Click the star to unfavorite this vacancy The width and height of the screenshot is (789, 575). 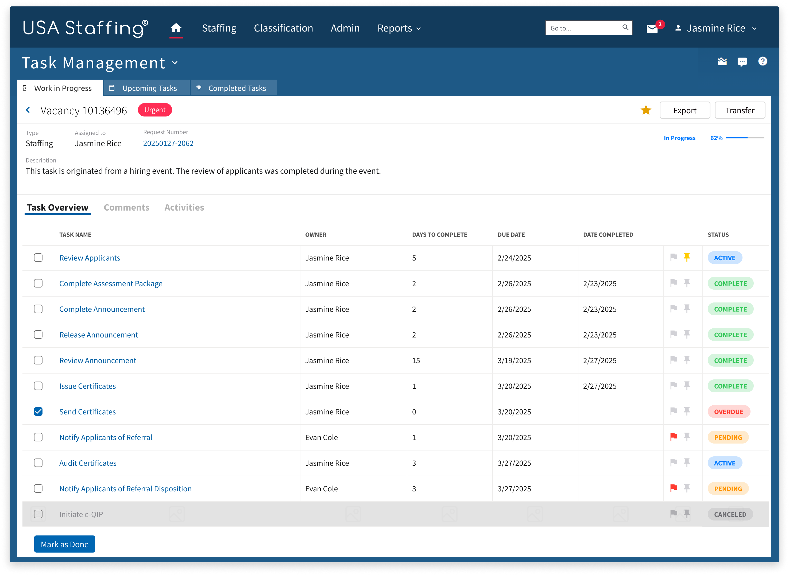point(646,110)
